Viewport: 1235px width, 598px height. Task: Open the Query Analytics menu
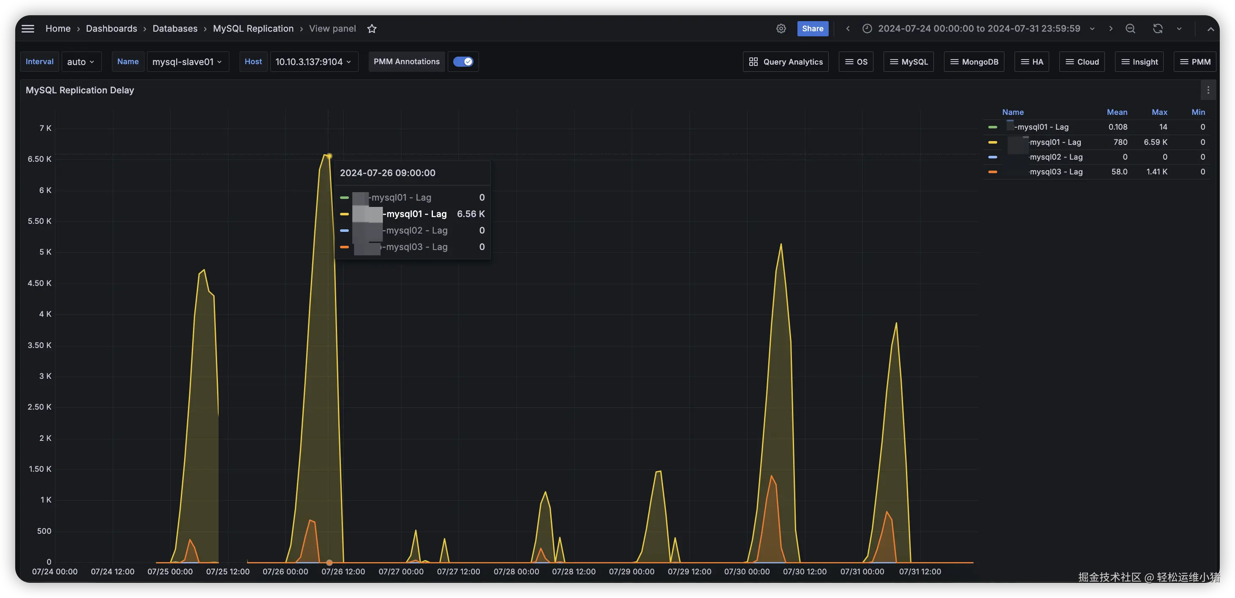tap(785, 61)
